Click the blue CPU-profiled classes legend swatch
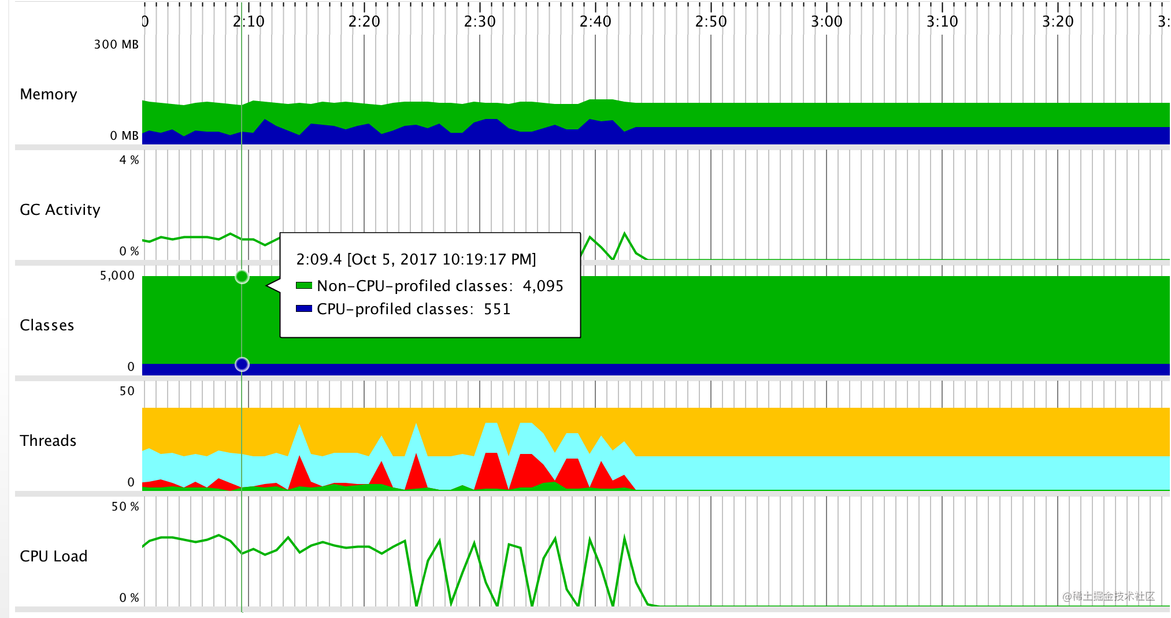Image resolution: width=1171 pixels, height=618 pixels. (304, 308)
